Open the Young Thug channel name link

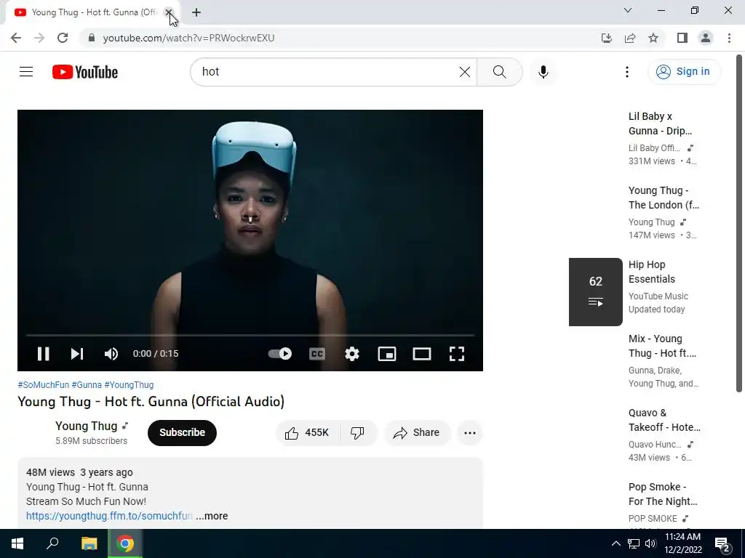coord(87,426)
